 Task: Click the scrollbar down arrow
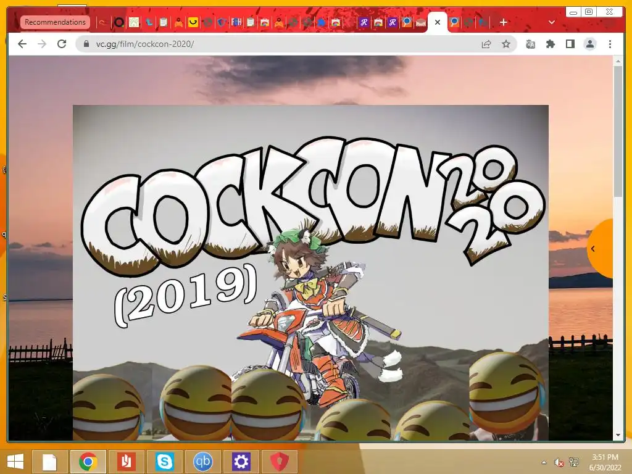tap(618, 435)
